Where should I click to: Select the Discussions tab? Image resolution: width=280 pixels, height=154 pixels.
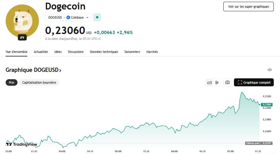coord(76,52)
